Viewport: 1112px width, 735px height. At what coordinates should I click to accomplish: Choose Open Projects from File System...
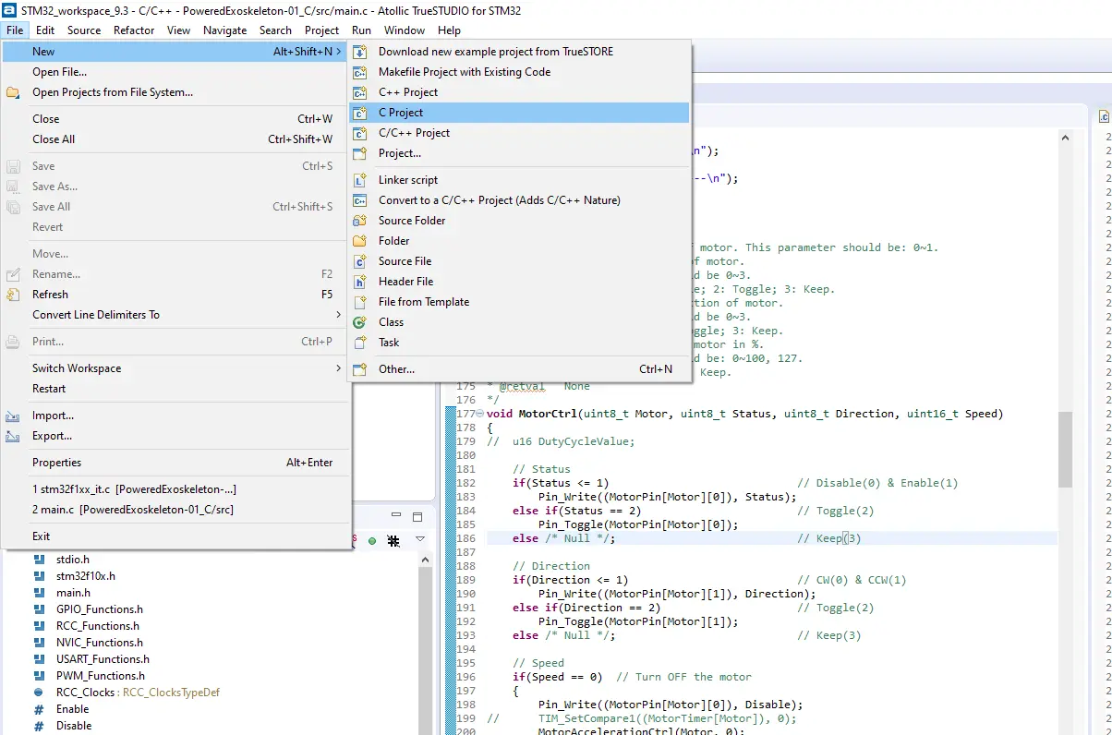(x=175, y=92)
